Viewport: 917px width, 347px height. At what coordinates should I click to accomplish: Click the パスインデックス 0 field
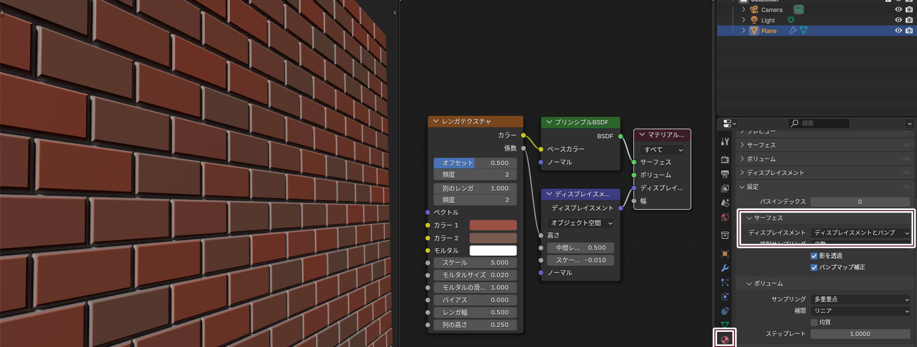(860, 202)
